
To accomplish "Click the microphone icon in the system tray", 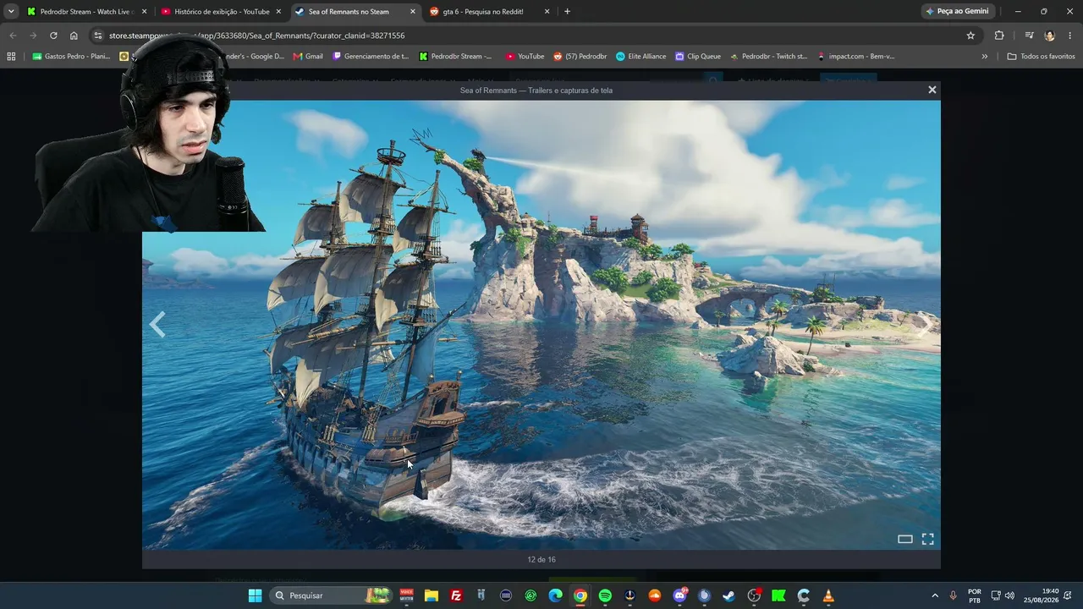I will pyautogui.click(x=953, y=595).
